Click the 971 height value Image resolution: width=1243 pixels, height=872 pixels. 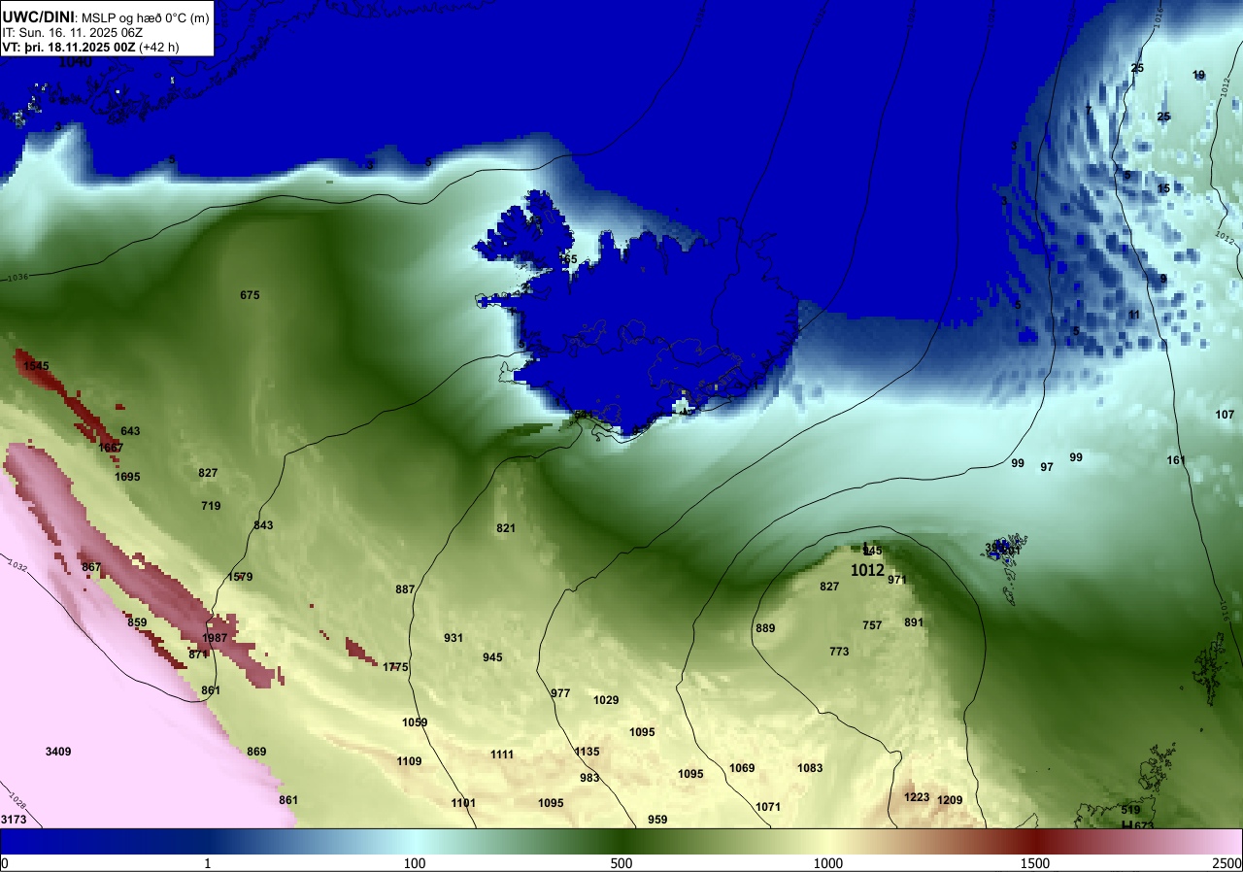[x=896, y=580]
